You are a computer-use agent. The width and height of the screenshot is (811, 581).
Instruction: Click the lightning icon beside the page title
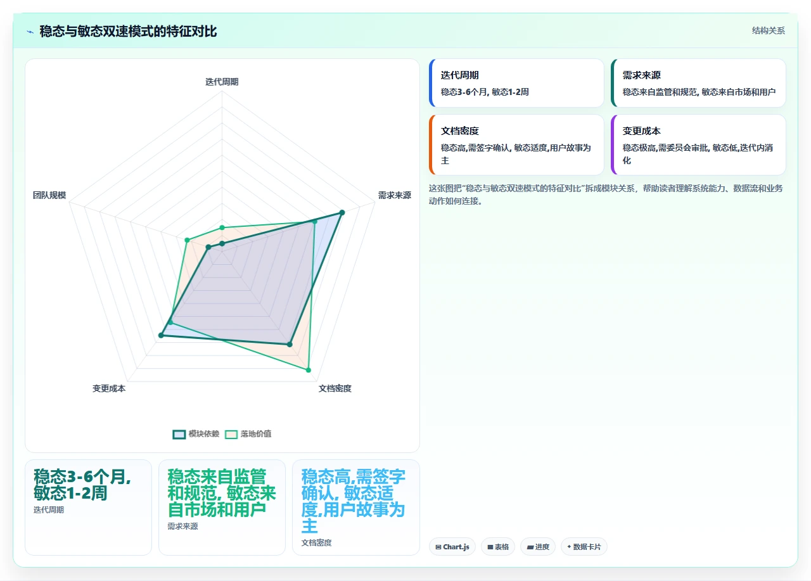30,32
